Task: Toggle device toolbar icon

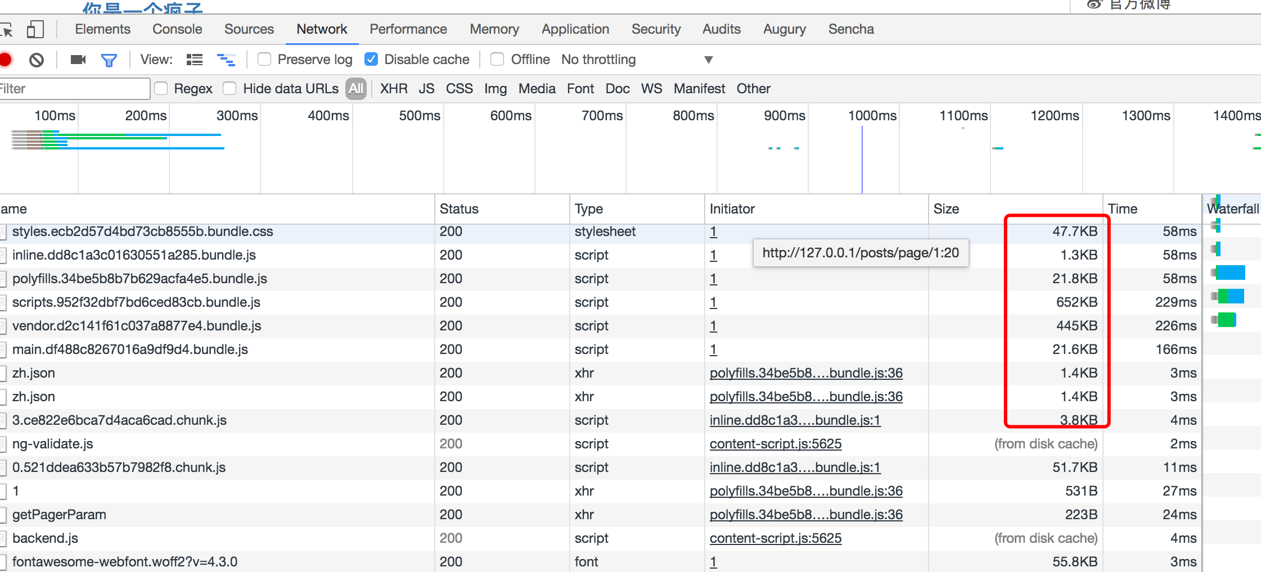Action: 35,29
